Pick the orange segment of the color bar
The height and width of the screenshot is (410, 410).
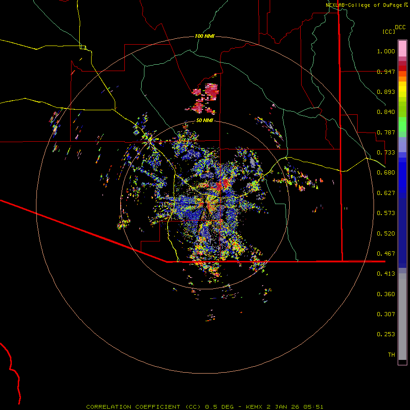(x=402, y=79)
